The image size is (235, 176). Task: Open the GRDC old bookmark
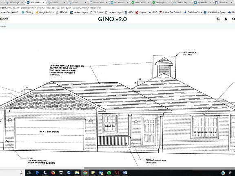62,12
